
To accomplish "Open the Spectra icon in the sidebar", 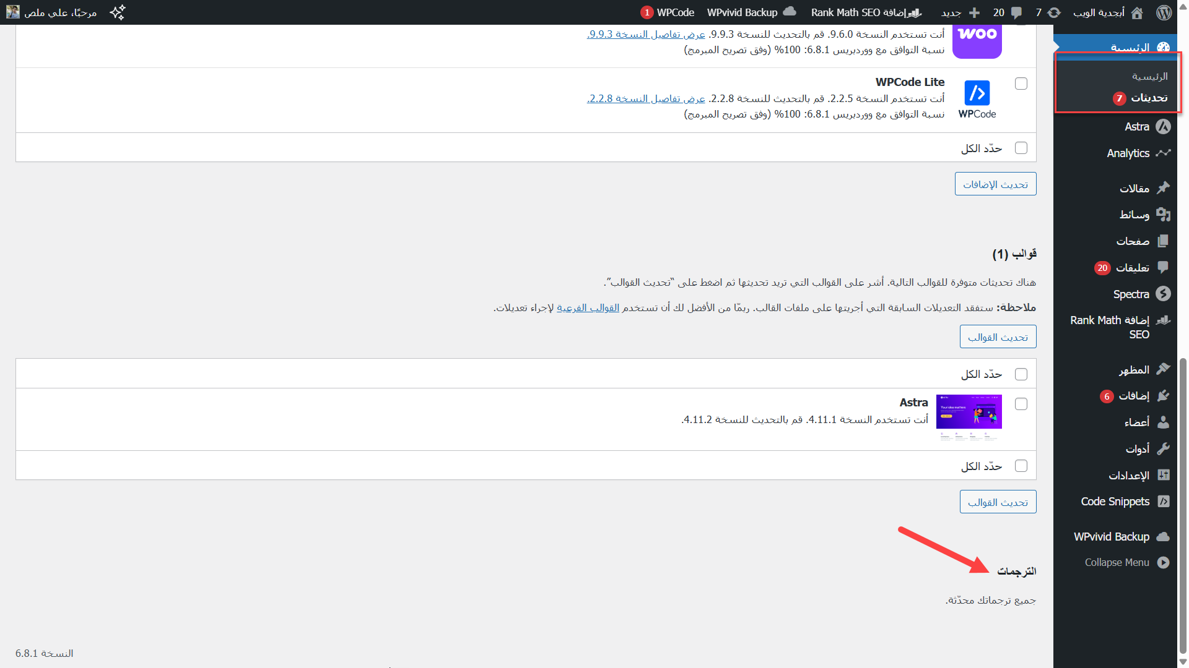I will [1163, 294].
